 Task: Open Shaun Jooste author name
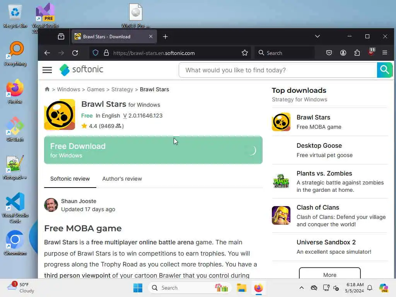tap(79, 201)
